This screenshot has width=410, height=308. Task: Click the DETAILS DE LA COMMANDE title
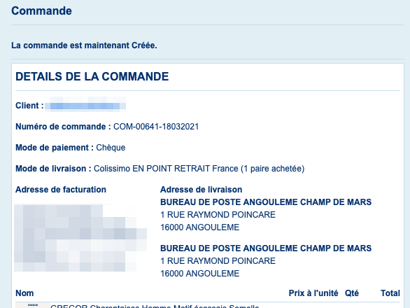point(92,77)
